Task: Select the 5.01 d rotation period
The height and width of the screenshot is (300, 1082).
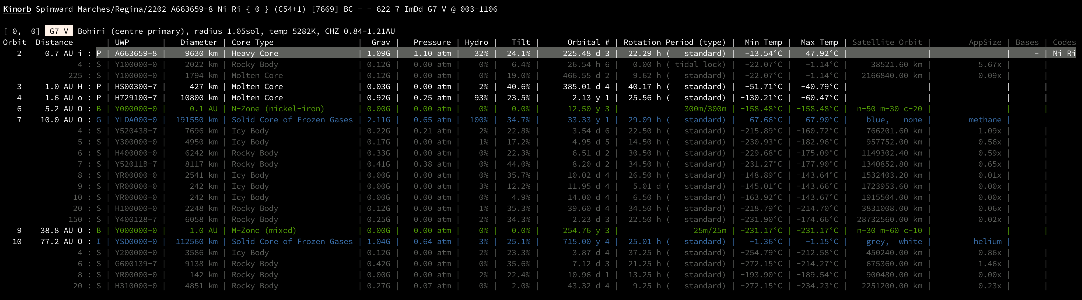Action: tap(647, 186)
